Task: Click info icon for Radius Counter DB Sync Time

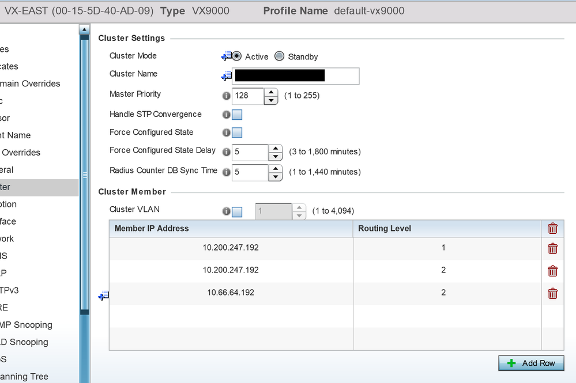Action: [227, 172]
